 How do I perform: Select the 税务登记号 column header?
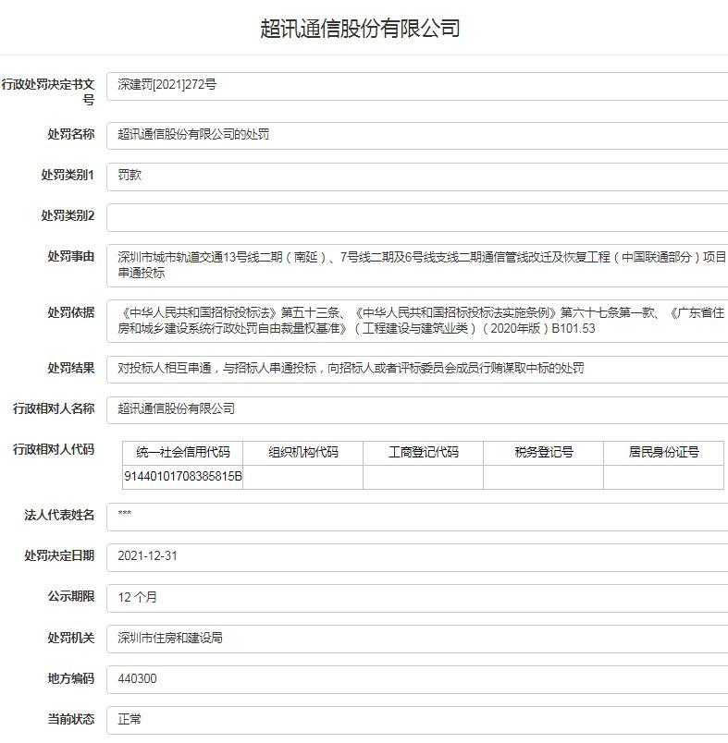click(x=544, y=453)
